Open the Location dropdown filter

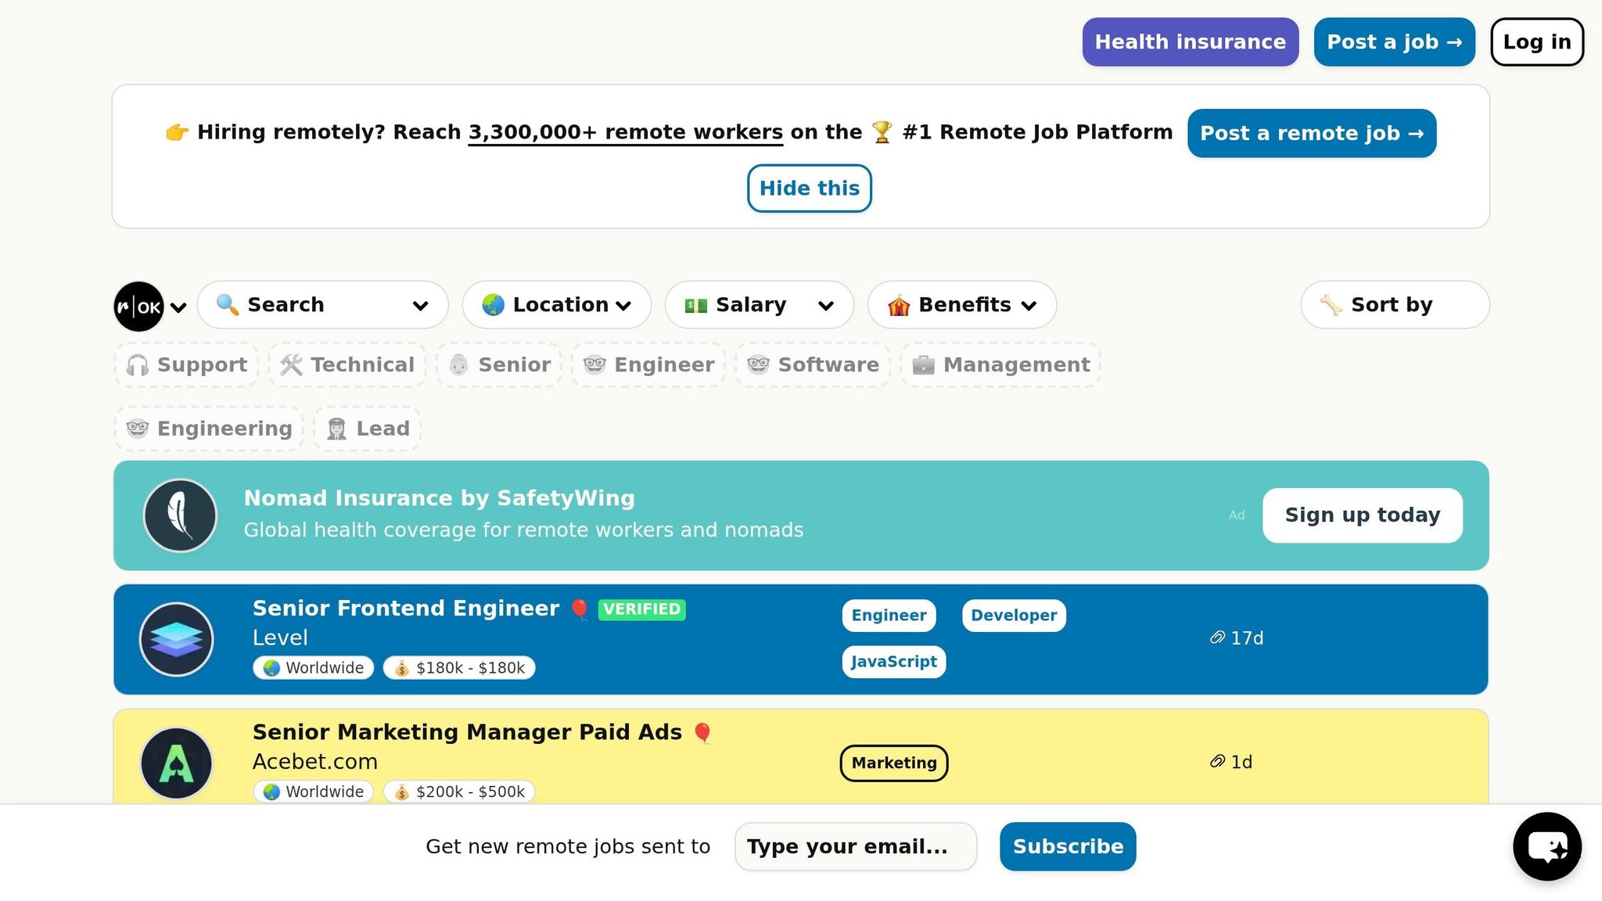pos(556,305)
